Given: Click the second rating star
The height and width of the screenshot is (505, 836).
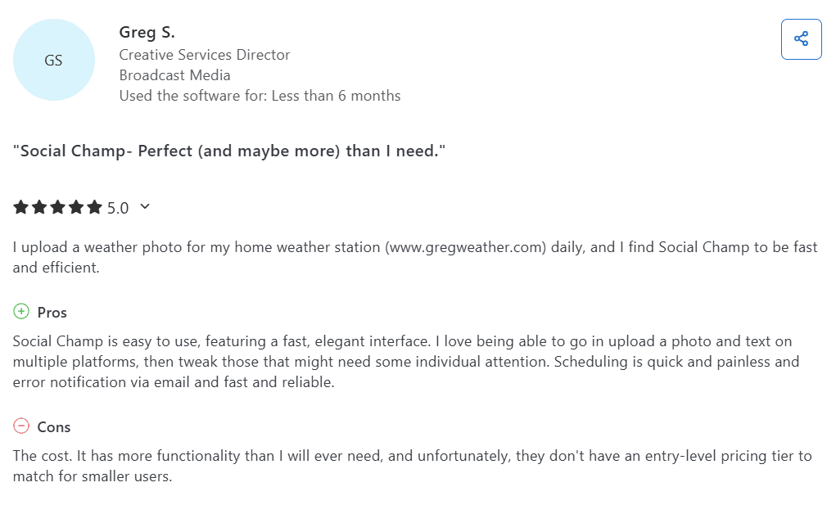Looking at the screenshot, I should [x=39, y=208].
